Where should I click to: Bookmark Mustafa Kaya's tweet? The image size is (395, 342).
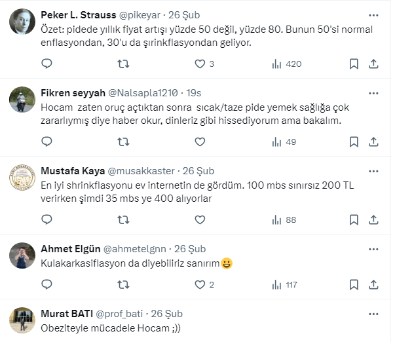(354, 219)
